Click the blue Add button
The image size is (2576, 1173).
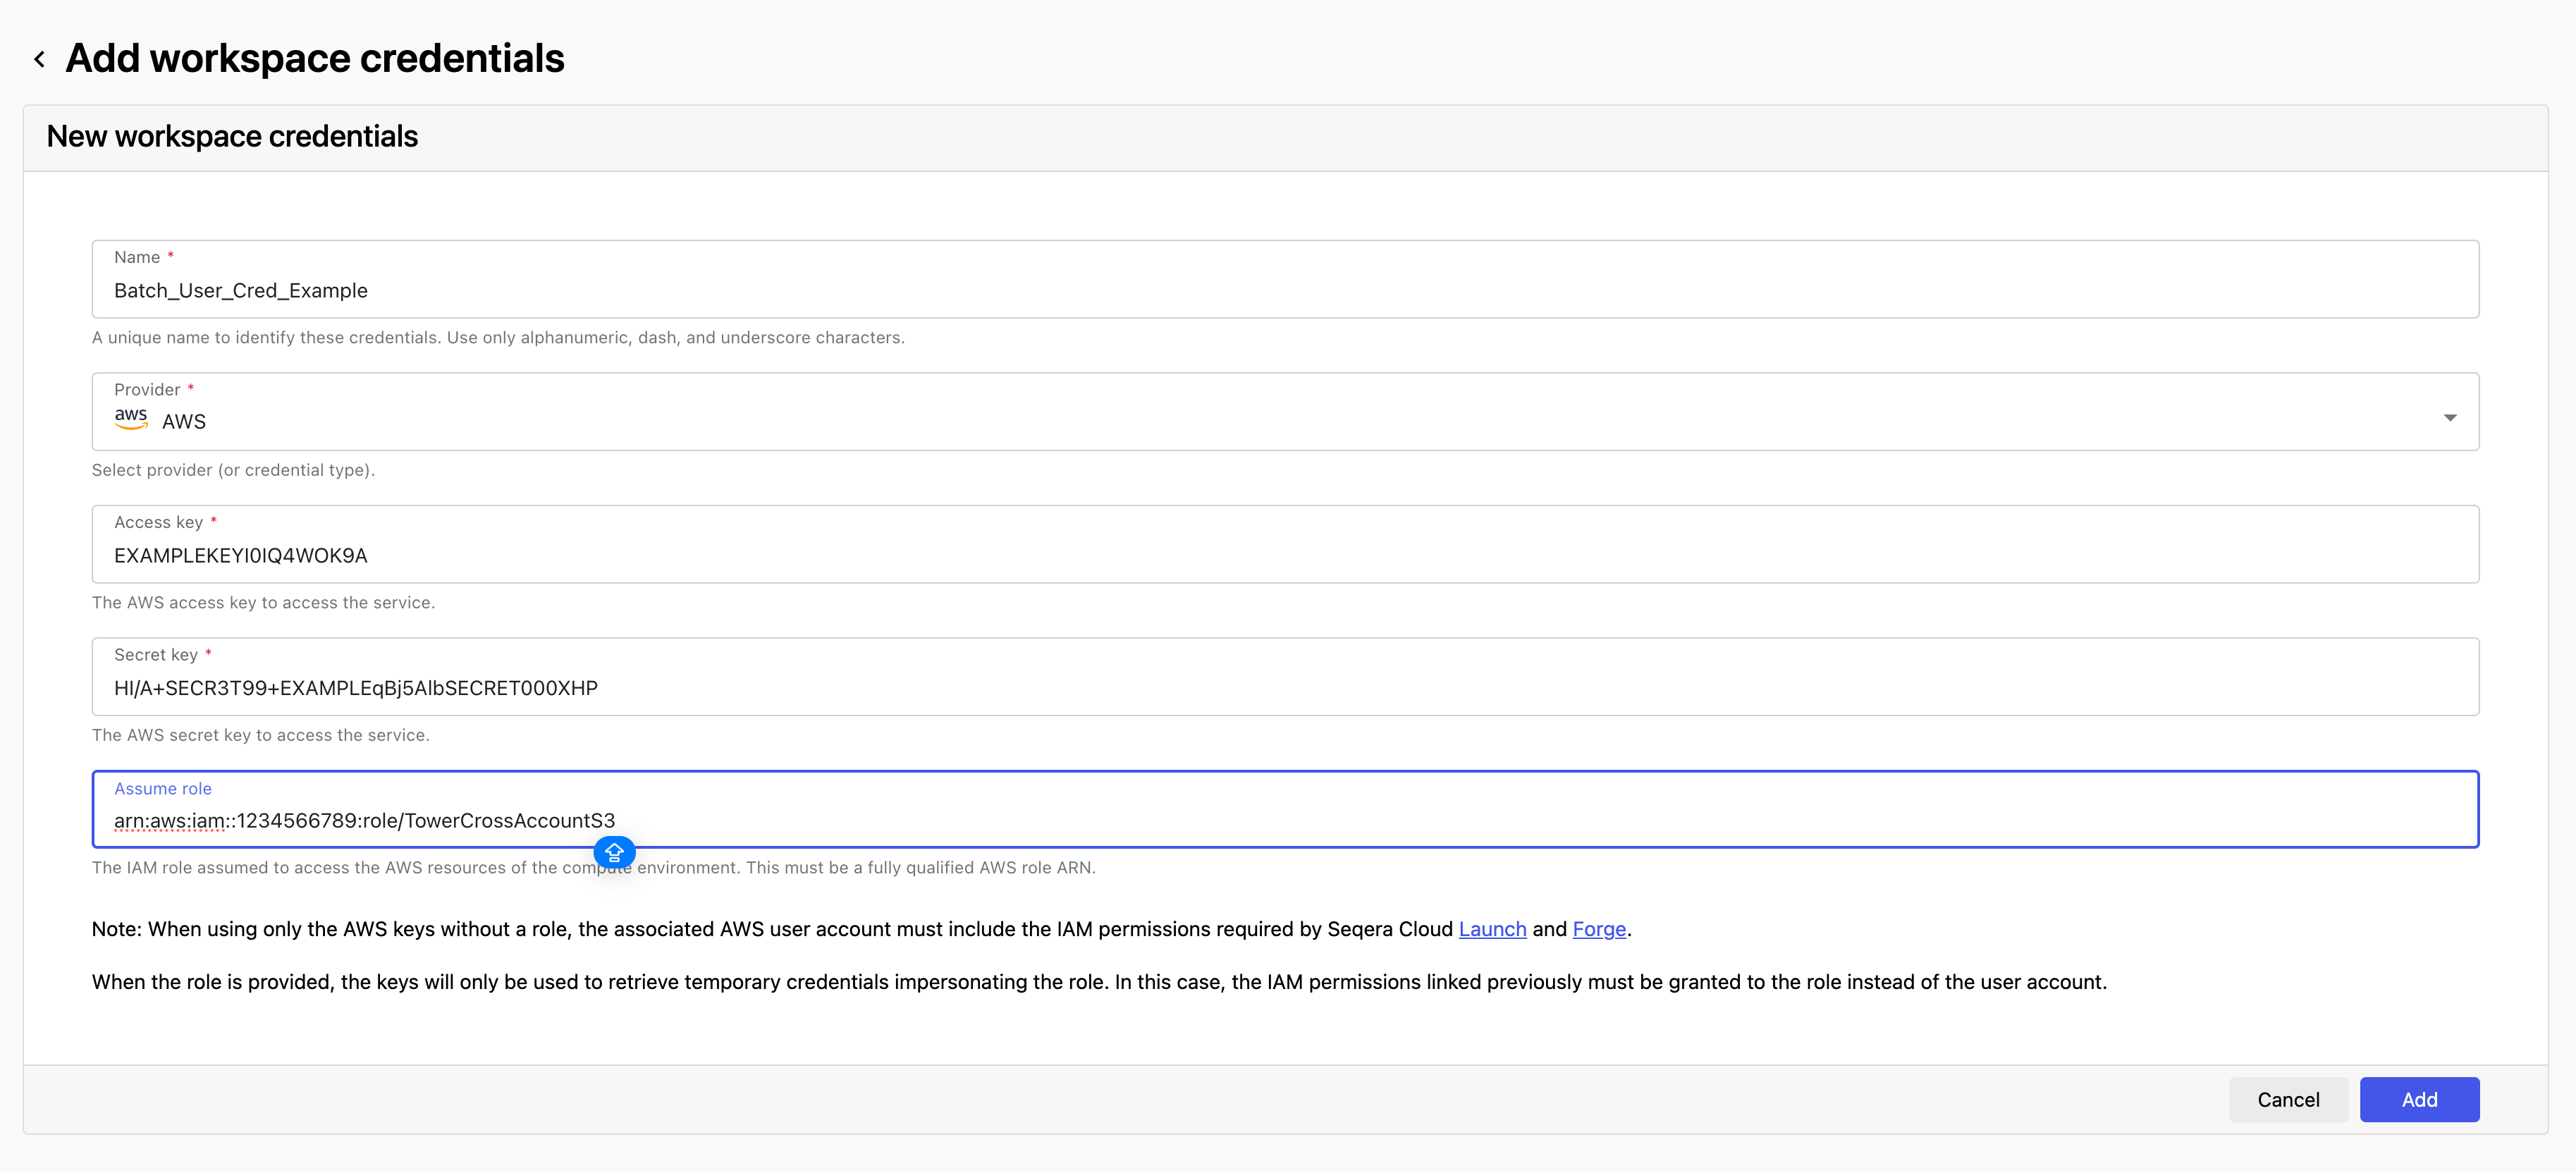pyautogui.click(x=2418, y=1099)
